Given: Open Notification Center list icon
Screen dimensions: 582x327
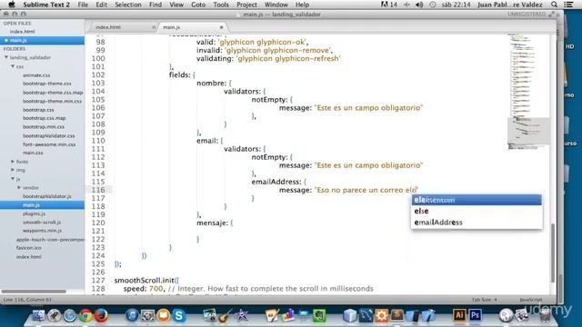Looking at the screenshot, I should [568, 5].
